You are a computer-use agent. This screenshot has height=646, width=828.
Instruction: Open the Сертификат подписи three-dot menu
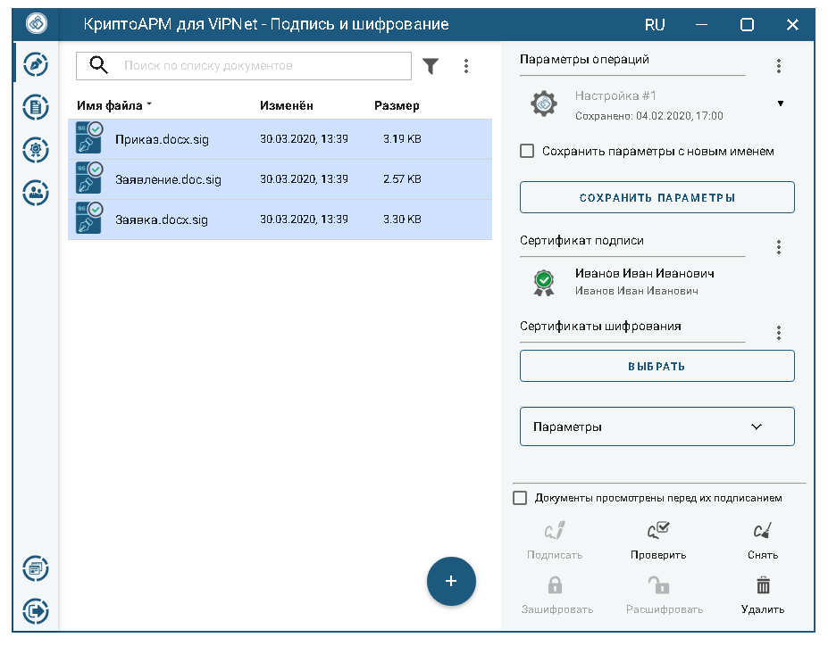tap(778, 247)
